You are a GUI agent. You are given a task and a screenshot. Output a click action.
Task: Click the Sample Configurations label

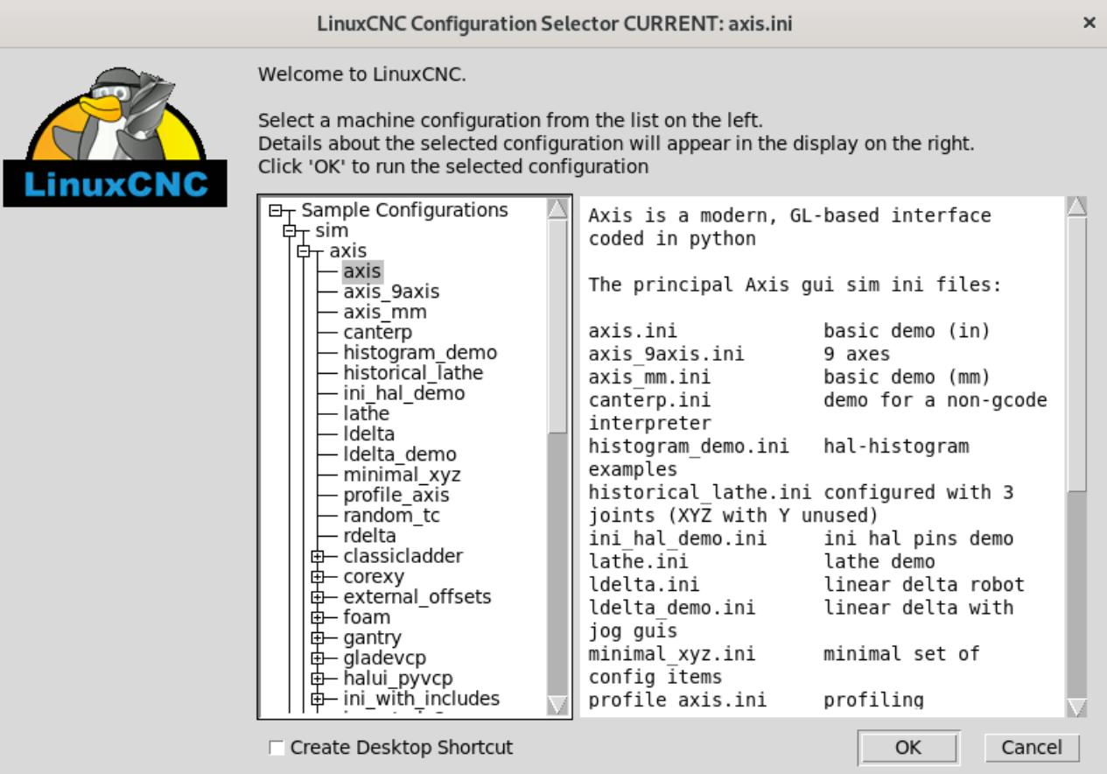pyautogui.click(x=404, y=210)
